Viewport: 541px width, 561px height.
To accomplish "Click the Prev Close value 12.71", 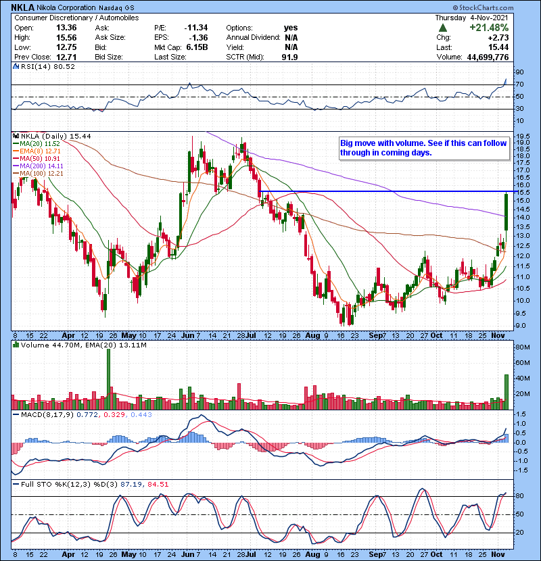I will point(66,57).
